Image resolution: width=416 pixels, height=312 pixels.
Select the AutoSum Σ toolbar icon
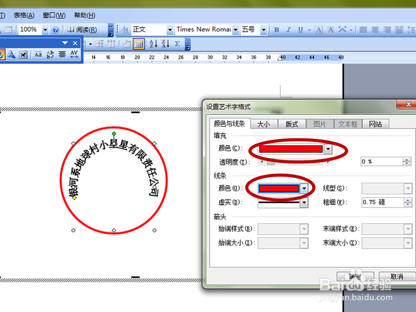click(177, 44)
